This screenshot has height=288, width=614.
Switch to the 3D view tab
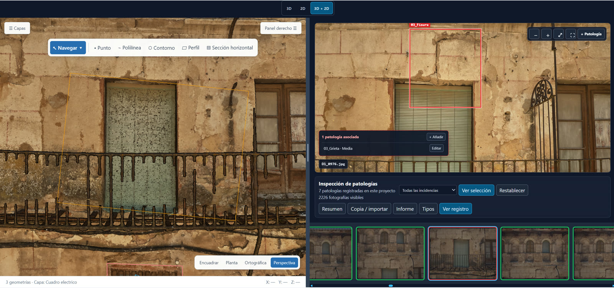point(289,8)
